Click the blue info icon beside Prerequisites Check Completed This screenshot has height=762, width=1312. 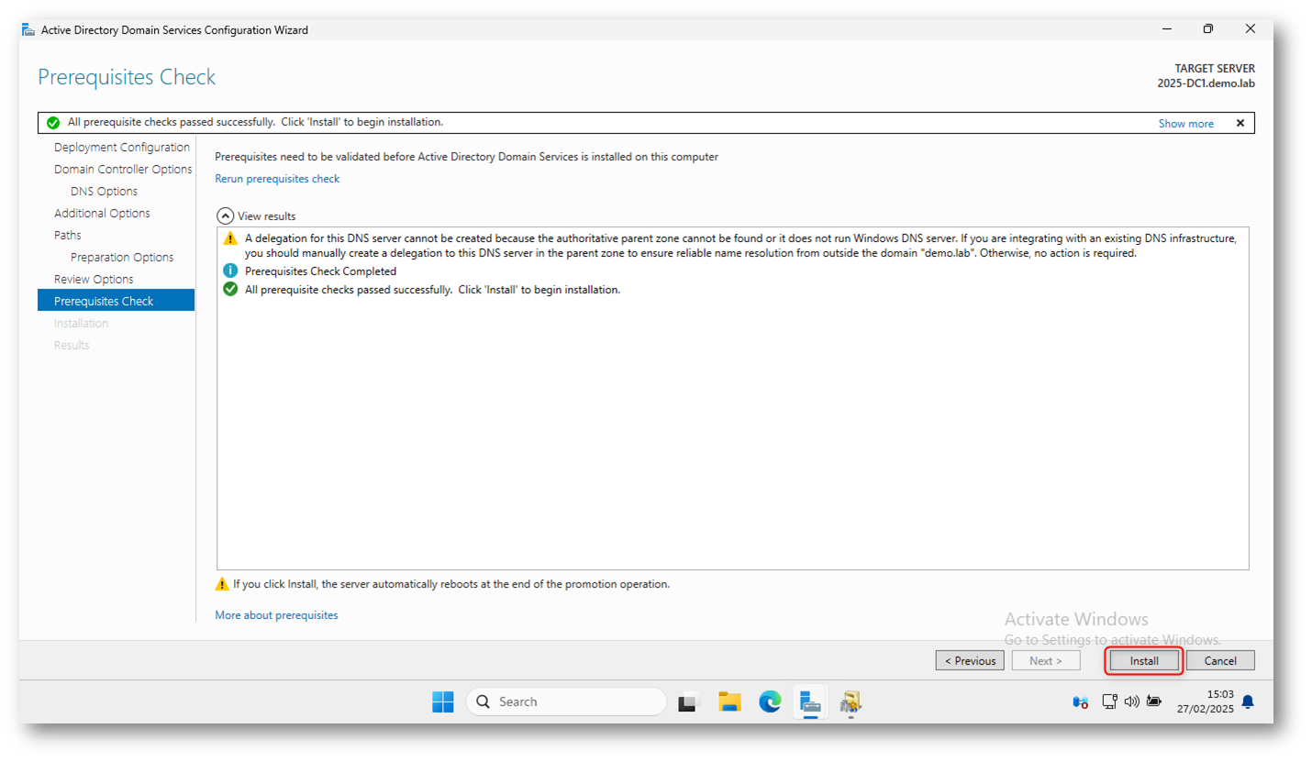point(230,271)
